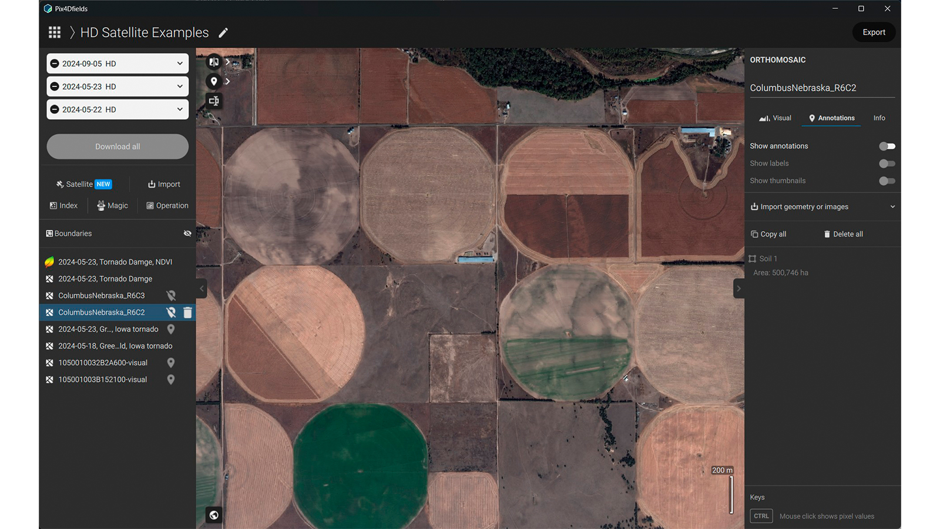Click Delete all annotations
The height and width of the screenshot is (529, 940).
(843, 234)
